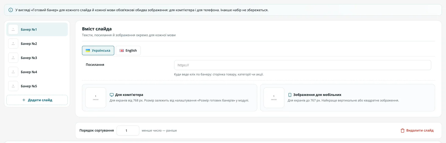Select Банер №2 in the slide list

click(x=37, y=44)
